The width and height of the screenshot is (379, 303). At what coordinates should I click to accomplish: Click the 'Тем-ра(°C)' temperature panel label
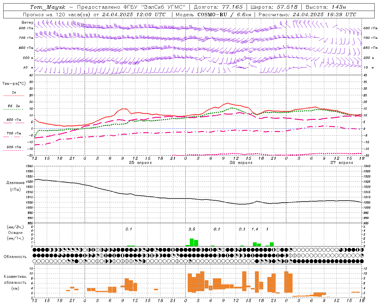point(14,84)
